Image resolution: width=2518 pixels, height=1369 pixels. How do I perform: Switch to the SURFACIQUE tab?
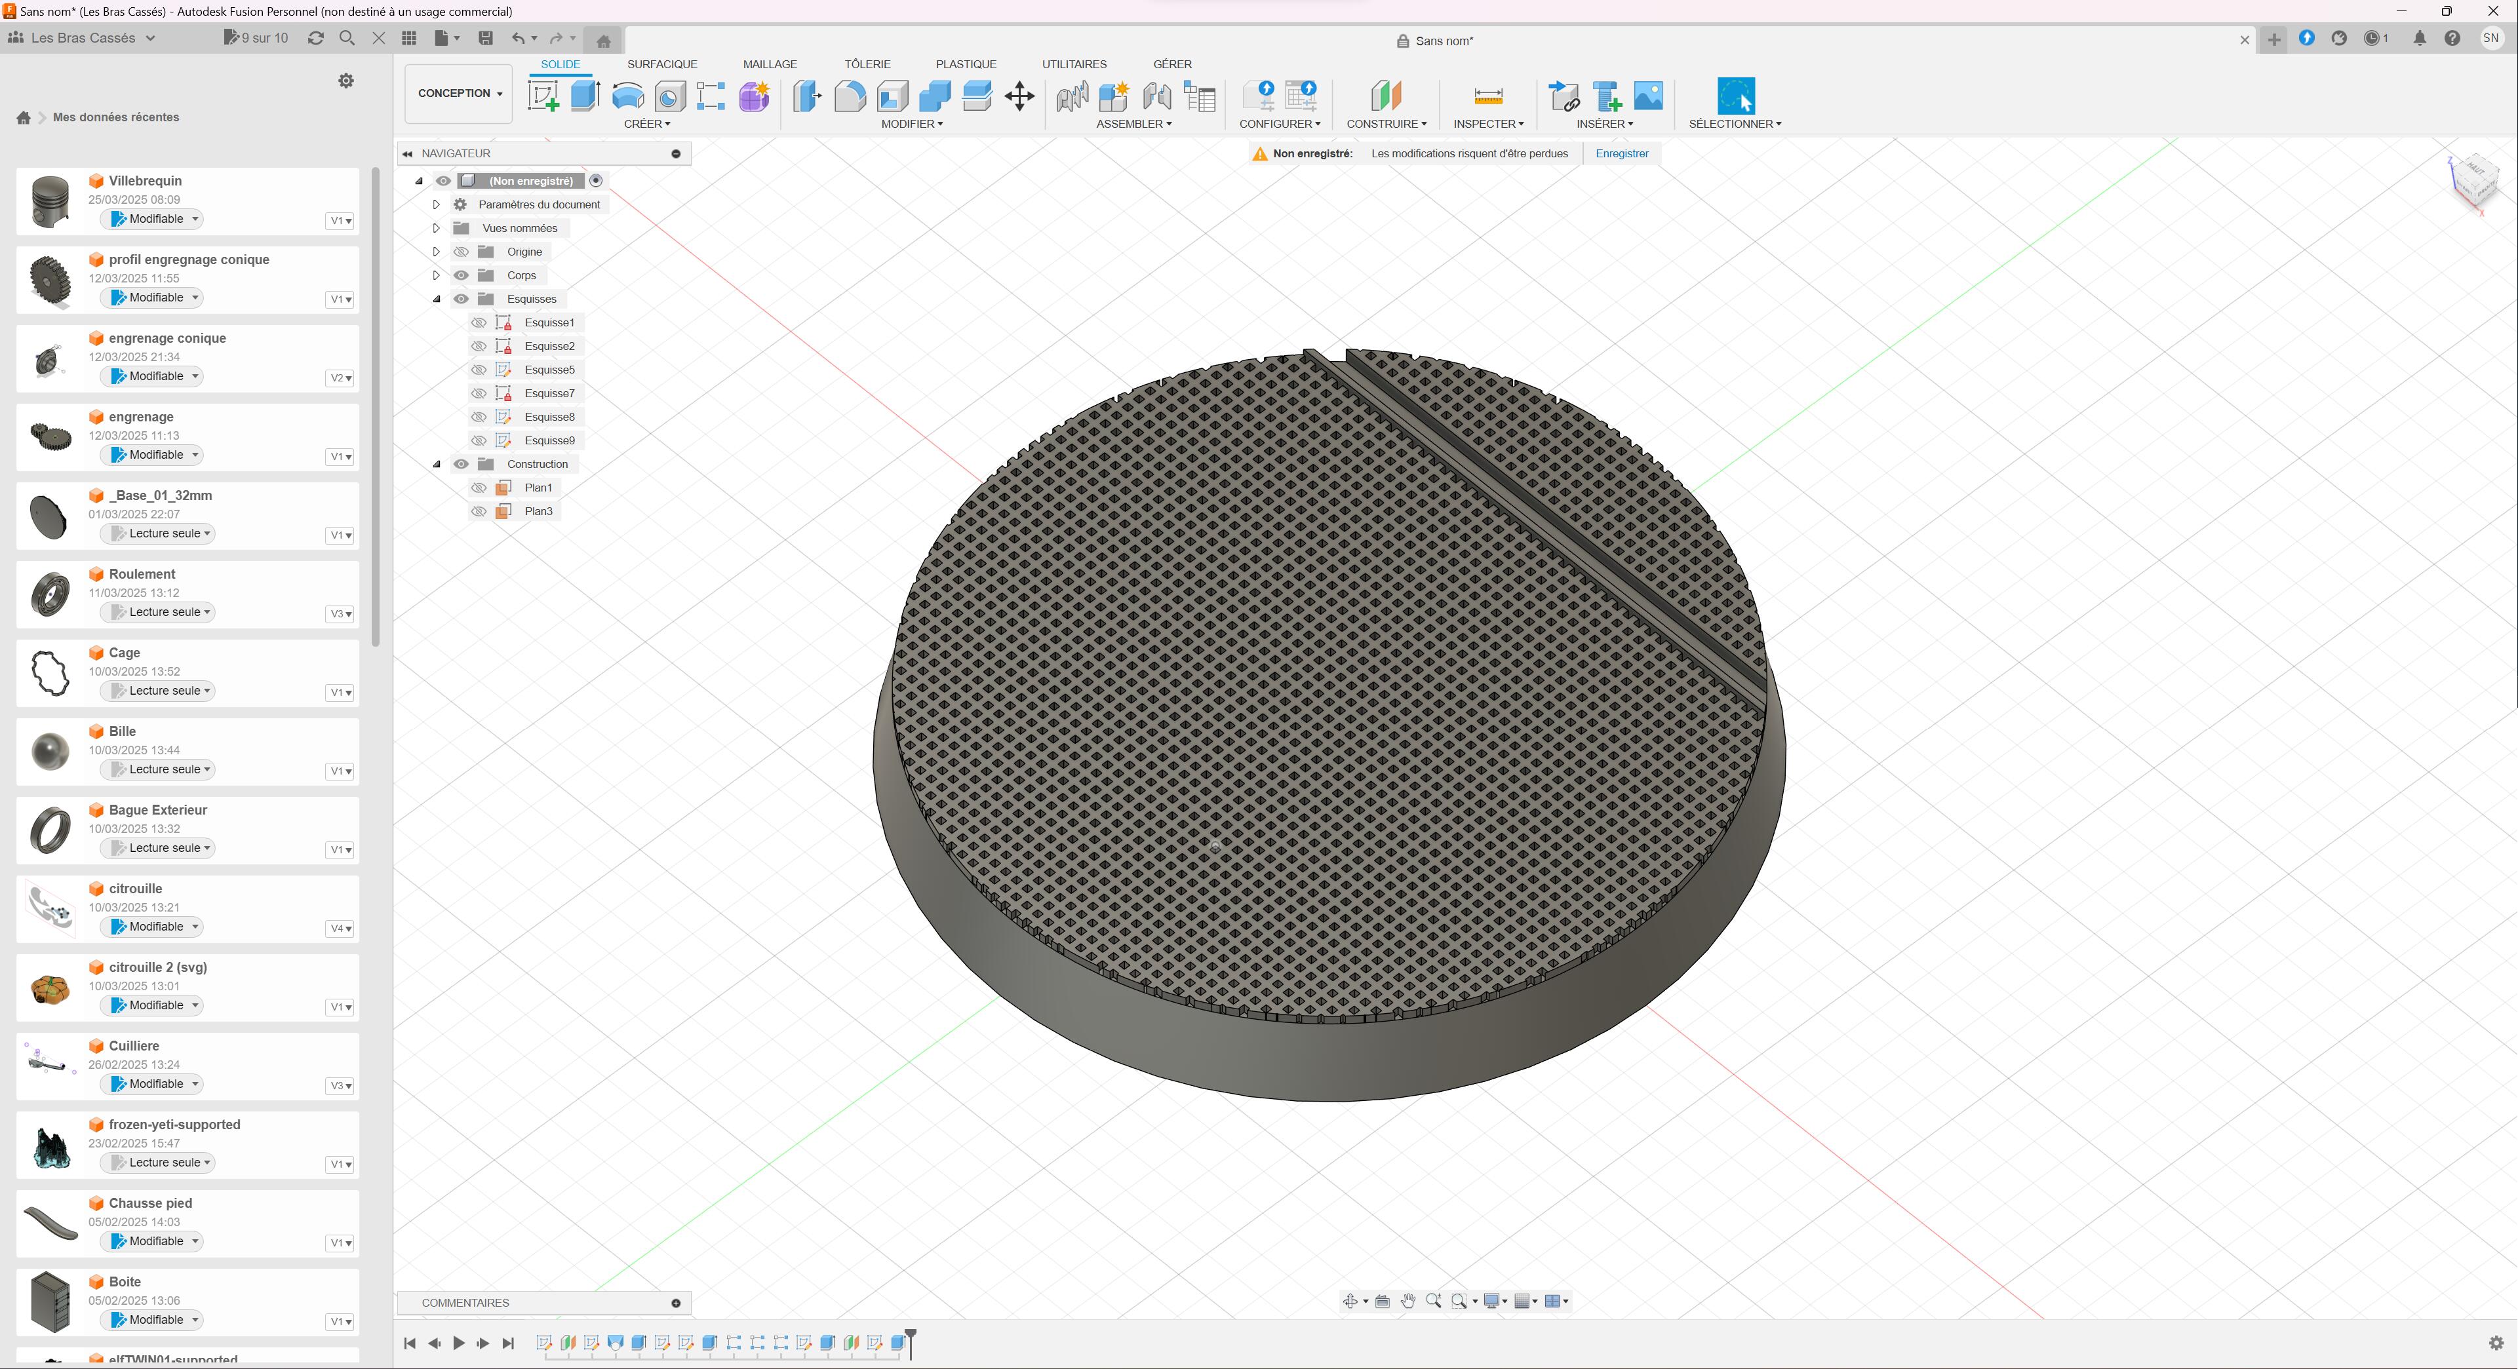click(661, 64)
